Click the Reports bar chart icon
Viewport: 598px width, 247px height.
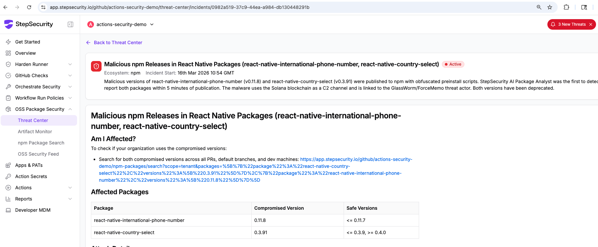(8, 199)
